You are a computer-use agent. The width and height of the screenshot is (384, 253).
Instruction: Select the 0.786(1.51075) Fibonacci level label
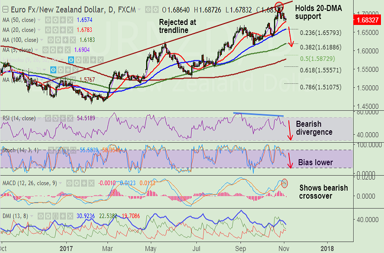coord(320,87)
